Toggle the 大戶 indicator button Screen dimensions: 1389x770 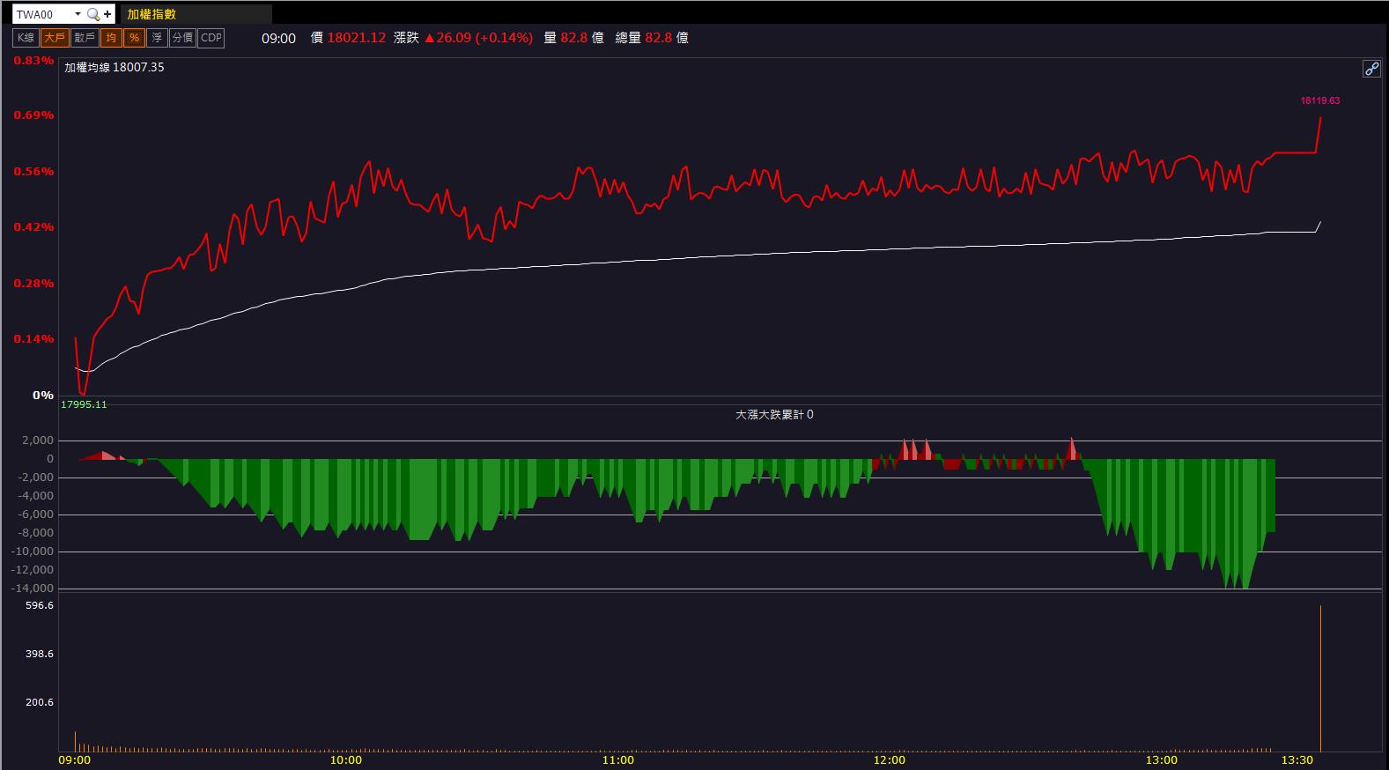pos(55,38)
